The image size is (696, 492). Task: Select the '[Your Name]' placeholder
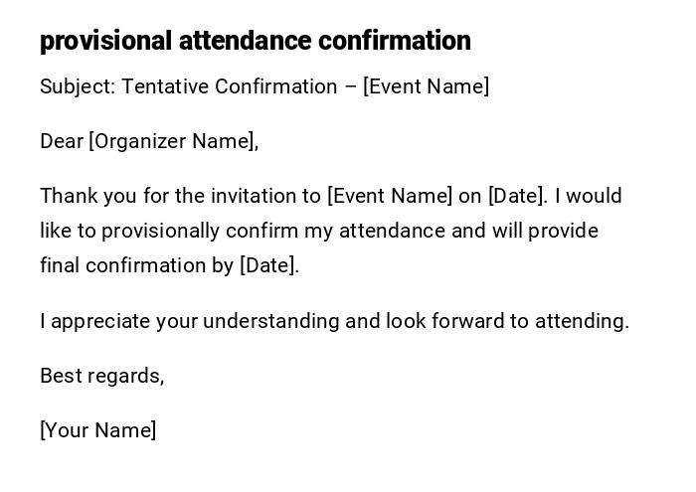(98, 430)
